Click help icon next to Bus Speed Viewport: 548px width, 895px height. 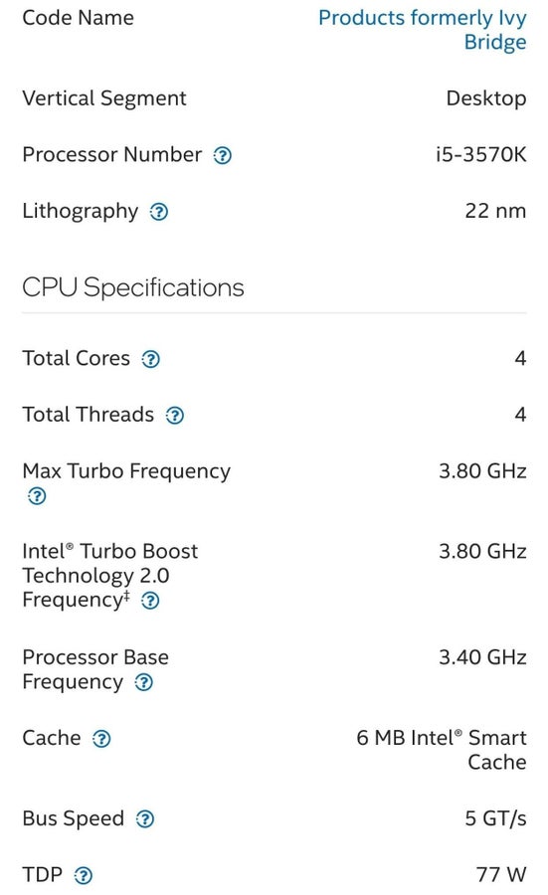tap(145, 819)
